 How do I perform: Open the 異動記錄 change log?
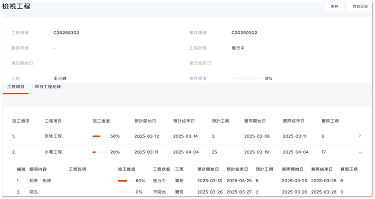(360, 7)
